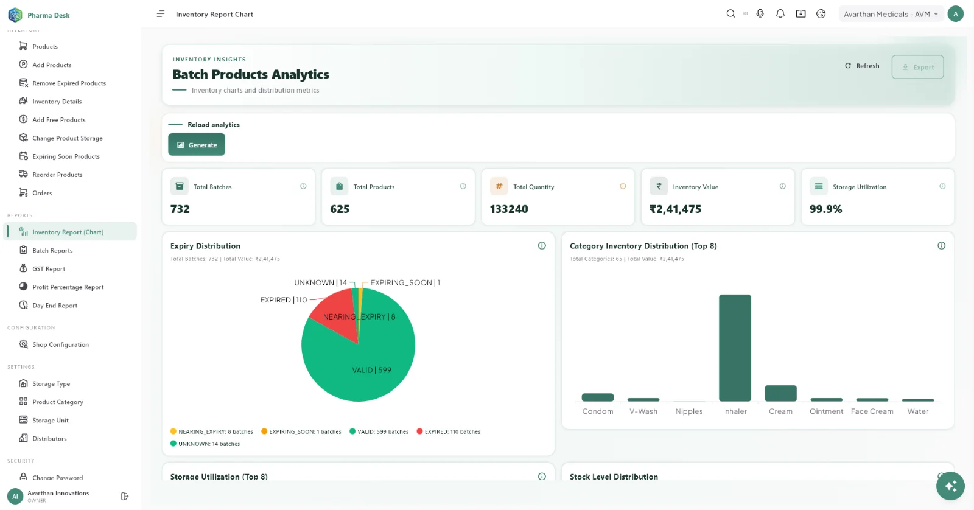Image resolution: width=974 pixels, height=510 pixels.
Task: Show info for Total Batches card
Action: tap(303, 186)
